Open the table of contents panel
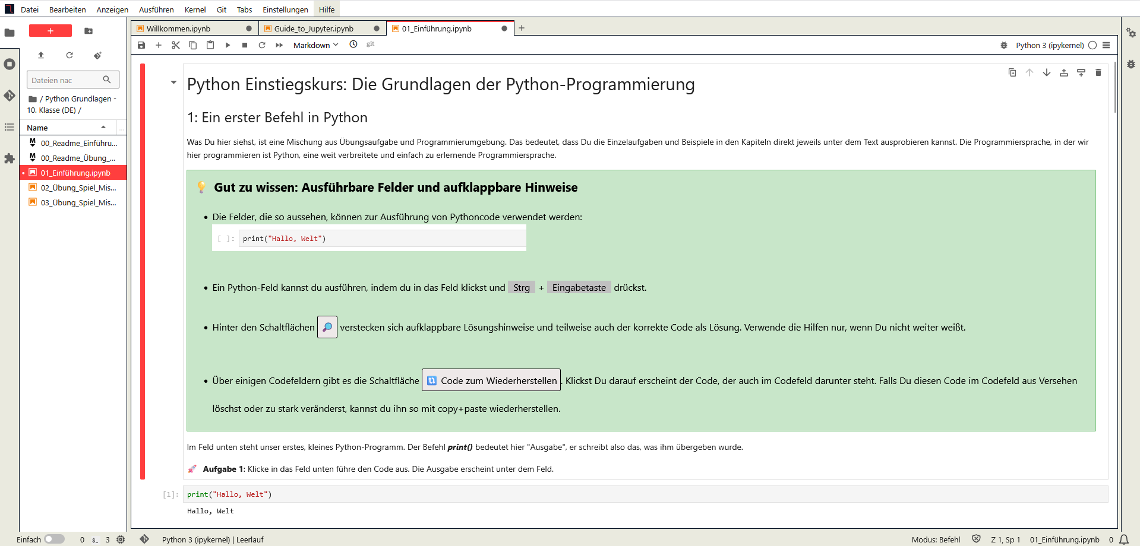Screen dimensions: 1140x546 point(10,127)
